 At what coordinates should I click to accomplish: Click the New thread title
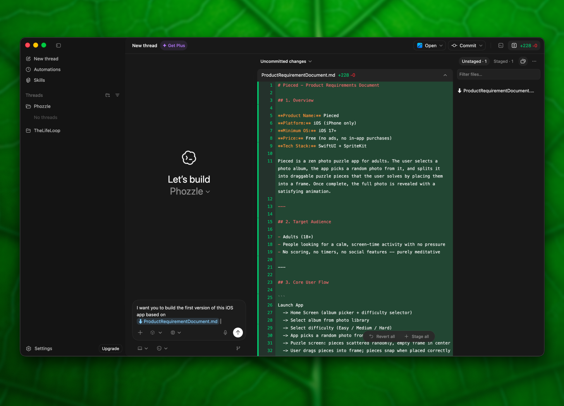tap(144, 46)
